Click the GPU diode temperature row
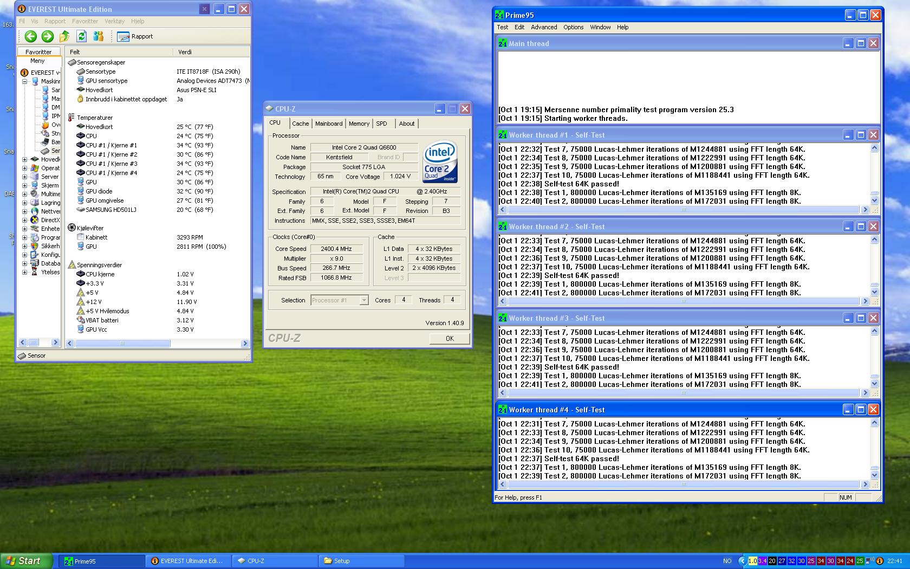Image resolution: width=910 pixels, height=569 pixels. click(x=157, y=191)
